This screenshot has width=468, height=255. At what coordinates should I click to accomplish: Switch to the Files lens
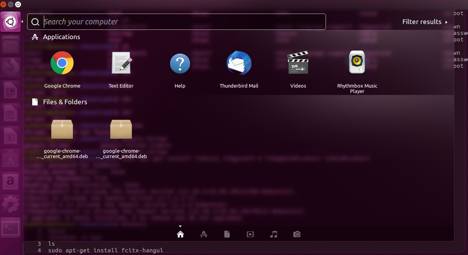coord(227,234)
